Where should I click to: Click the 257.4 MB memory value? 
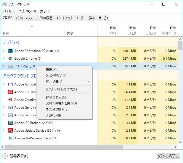(129, 59)
